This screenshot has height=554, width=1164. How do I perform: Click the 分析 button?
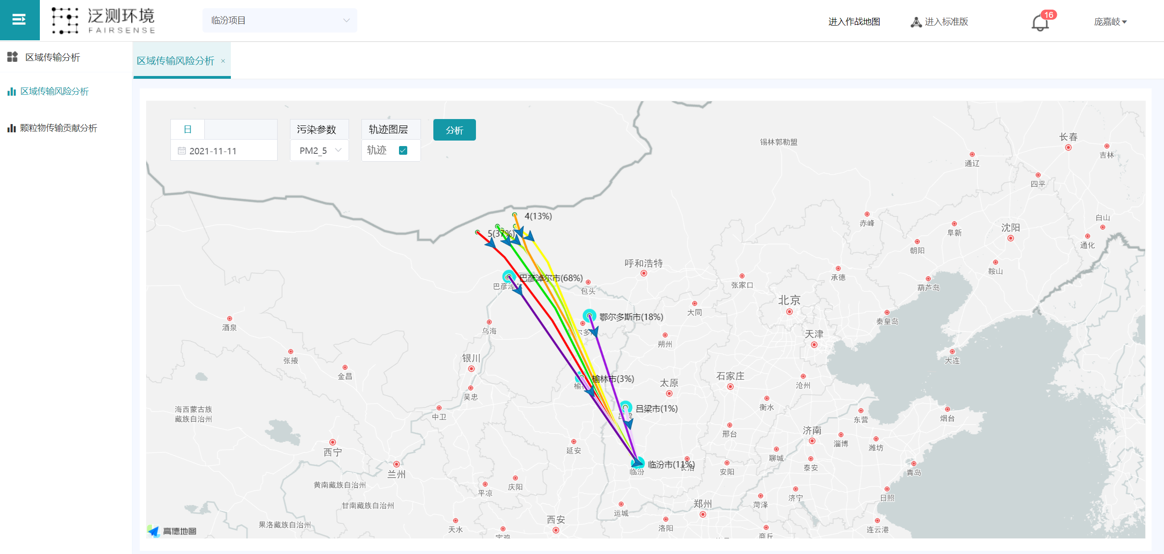[454, 130]
